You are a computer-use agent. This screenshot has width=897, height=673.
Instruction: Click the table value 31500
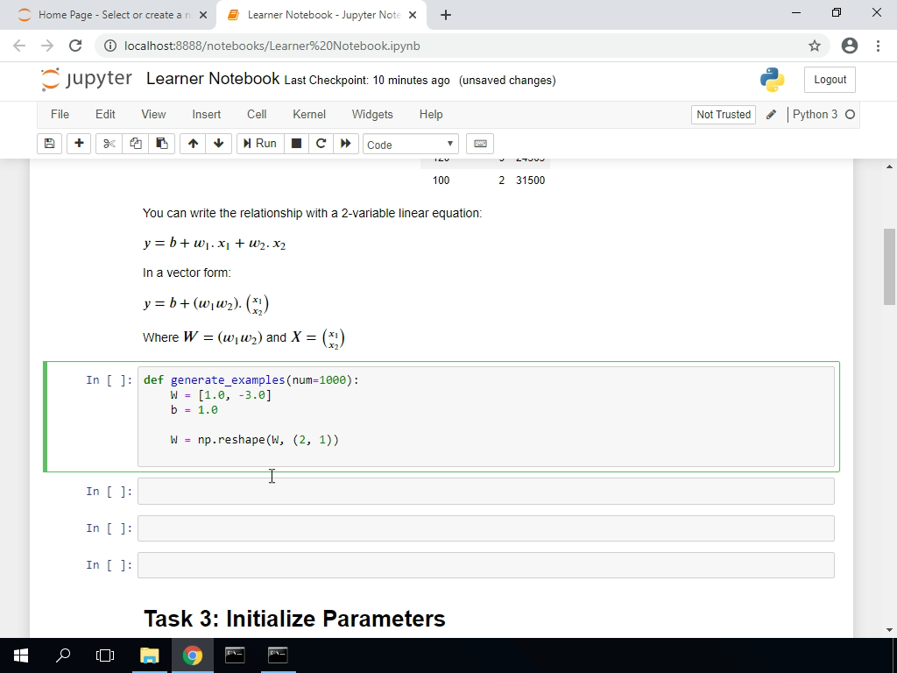tap(530, 181)
